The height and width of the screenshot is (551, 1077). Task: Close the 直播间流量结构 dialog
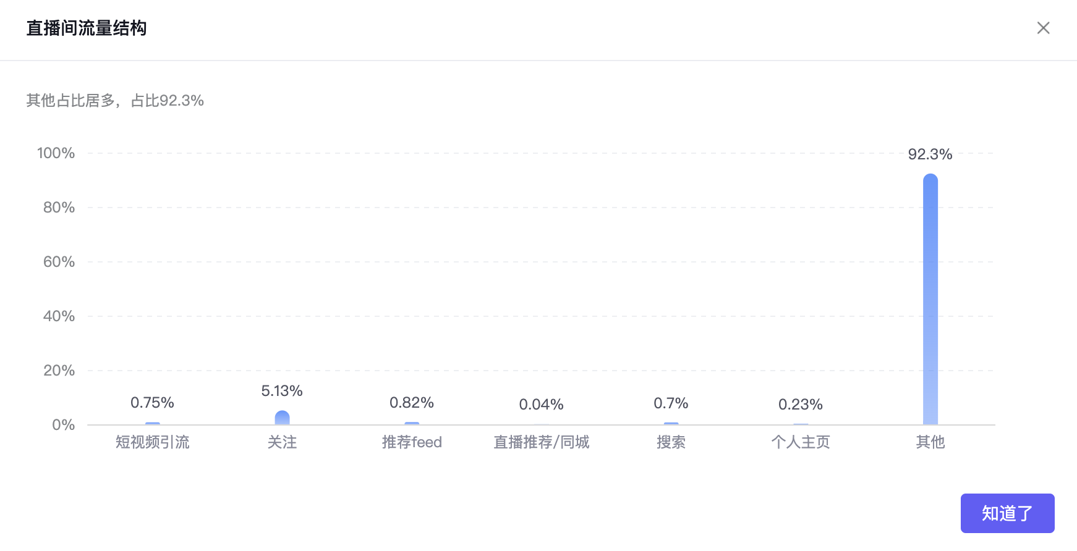[1043, 28]
